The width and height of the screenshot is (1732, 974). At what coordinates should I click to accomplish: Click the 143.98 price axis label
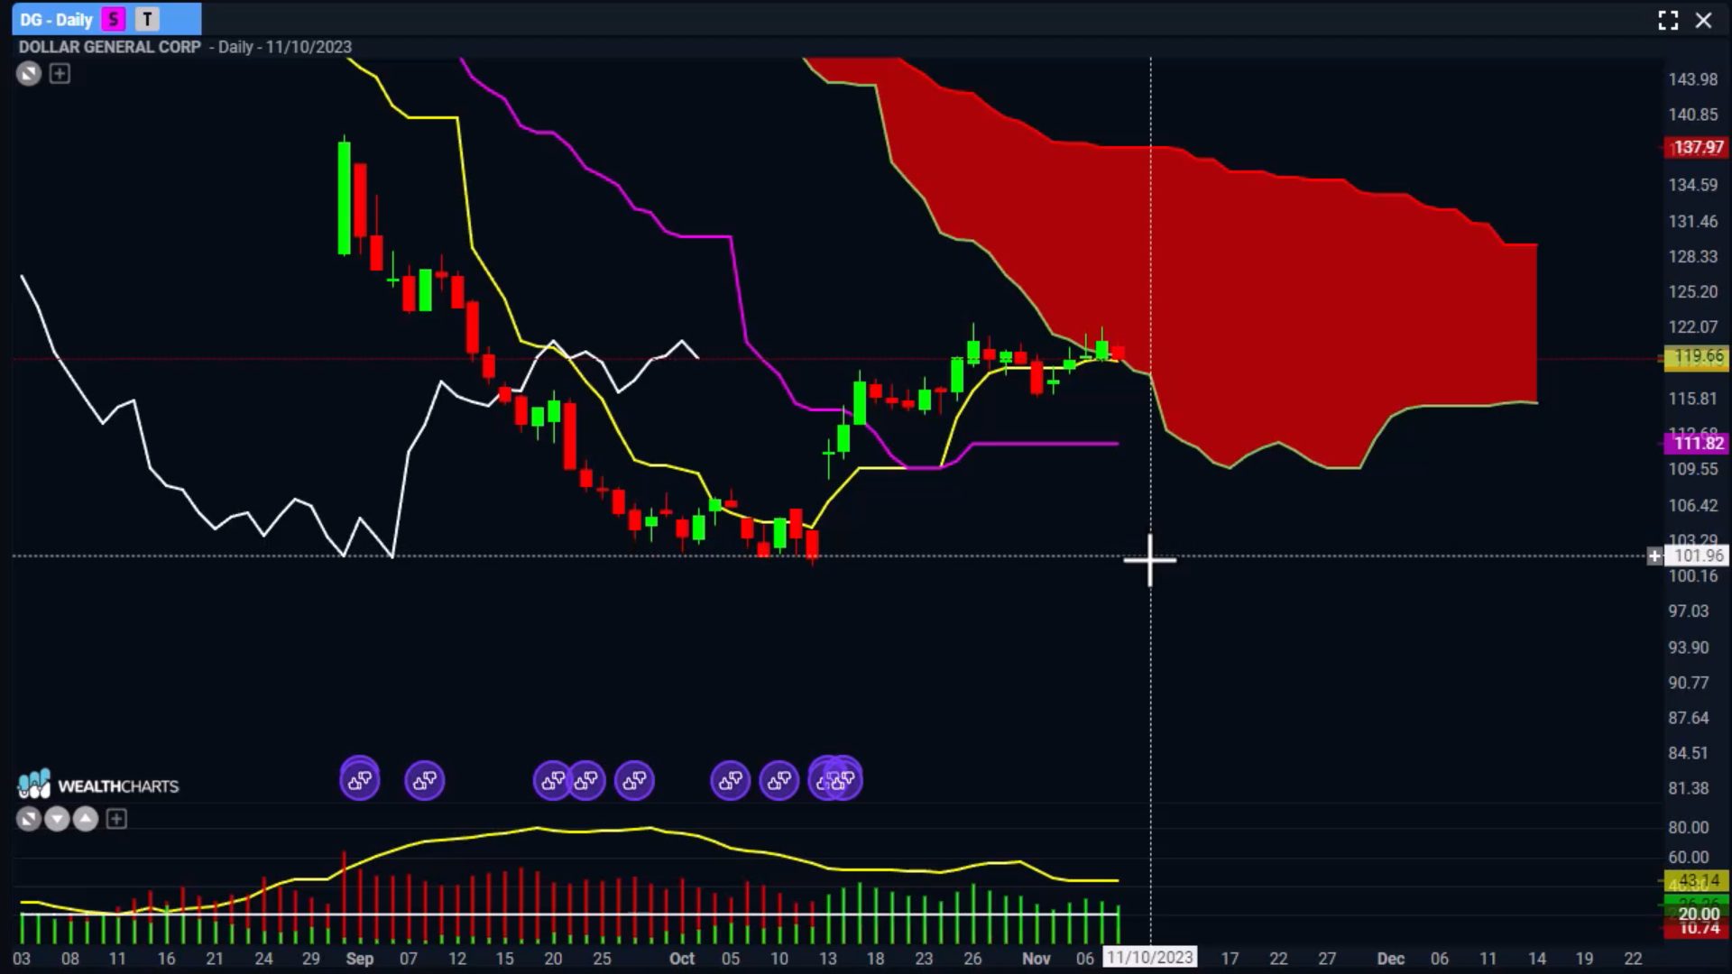pyautogui.click(x=1693, y=79)
